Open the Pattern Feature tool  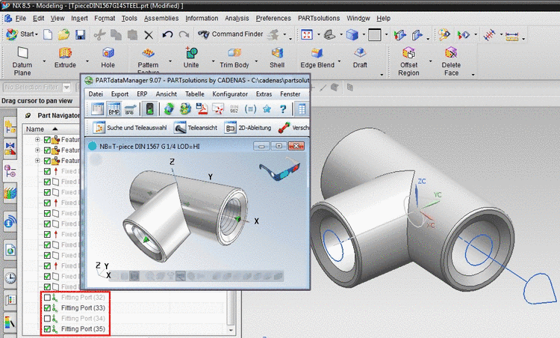pyautogui.click(x=149, y=61)
